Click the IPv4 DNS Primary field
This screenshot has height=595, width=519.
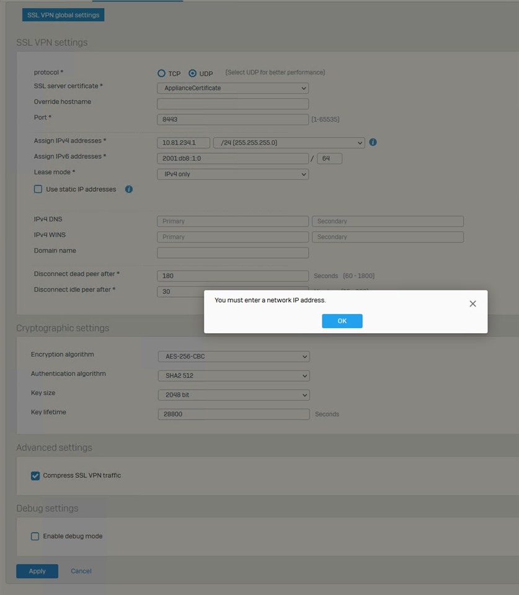coord(233,221)
